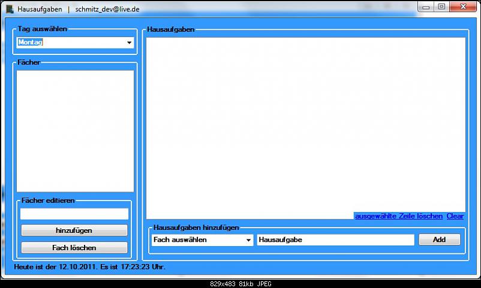Viewport: 481px width, 288px height.
Task: Minimize the Hausaufgaben window
Action: pyautogui.click(x=426, y=7)
